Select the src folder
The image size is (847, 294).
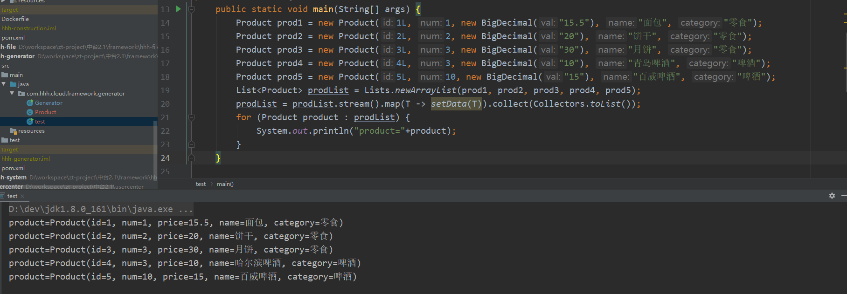click(x=5, y=66)
